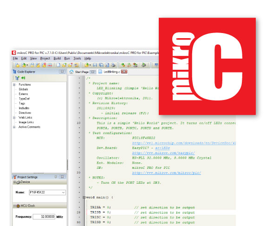Click the Build All Projects icon
The image size is (266, 226).
pos(129,65)
